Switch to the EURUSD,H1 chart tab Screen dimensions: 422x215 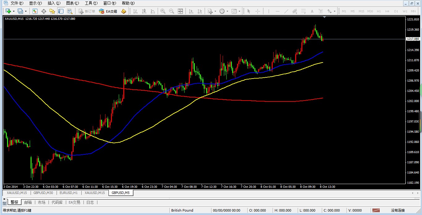pyautogui.click(x=69, y=193)
